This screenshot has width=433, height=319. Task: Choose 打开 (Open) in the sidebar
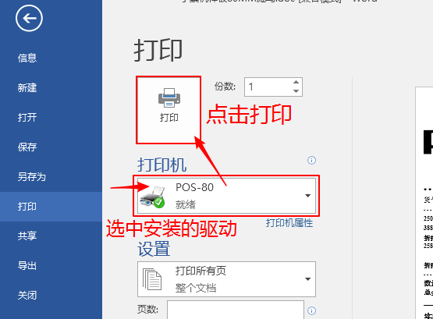27,118
